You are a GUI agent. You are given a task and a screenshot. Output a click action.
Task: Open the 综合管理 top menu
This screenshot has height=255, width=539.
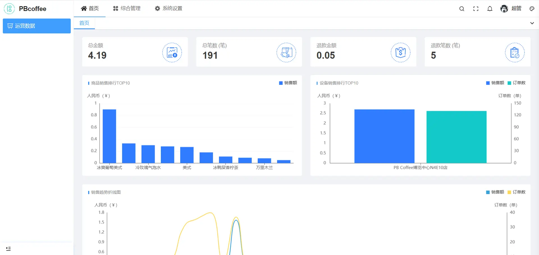coord(127,9)
